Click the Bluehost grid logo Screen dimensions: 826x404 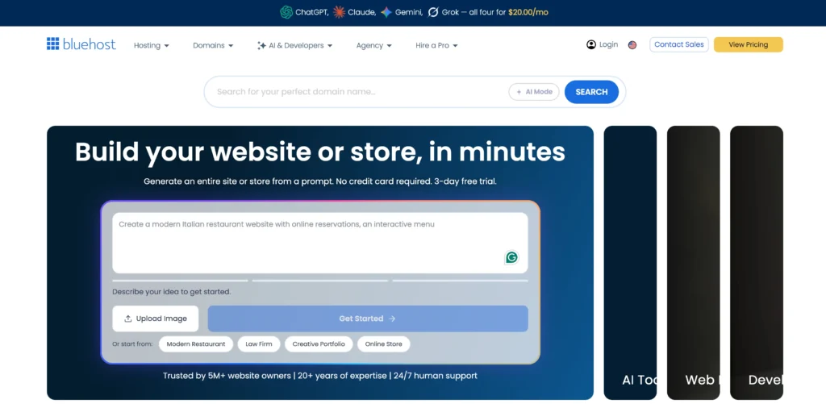52,44
